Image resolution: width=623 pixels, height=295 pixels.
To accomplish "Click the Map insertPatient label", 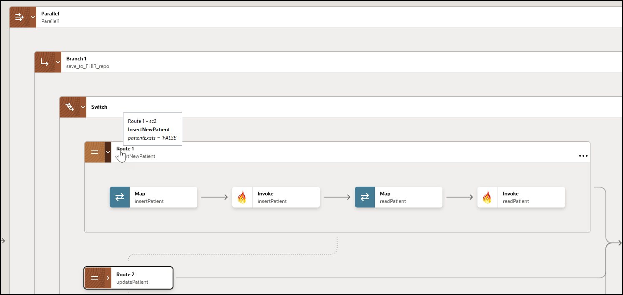I will [149, 201].
